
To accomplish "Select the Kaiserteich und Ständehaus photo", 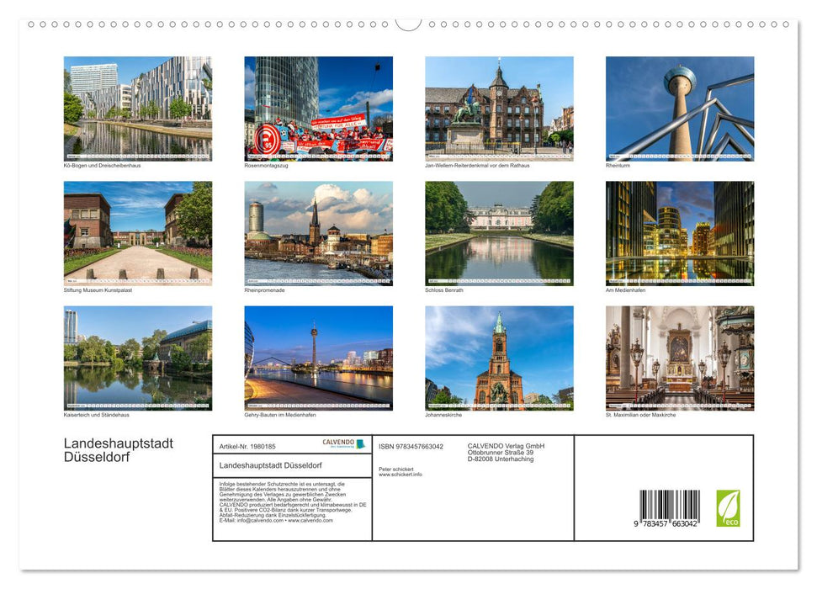I will (138, 358).
